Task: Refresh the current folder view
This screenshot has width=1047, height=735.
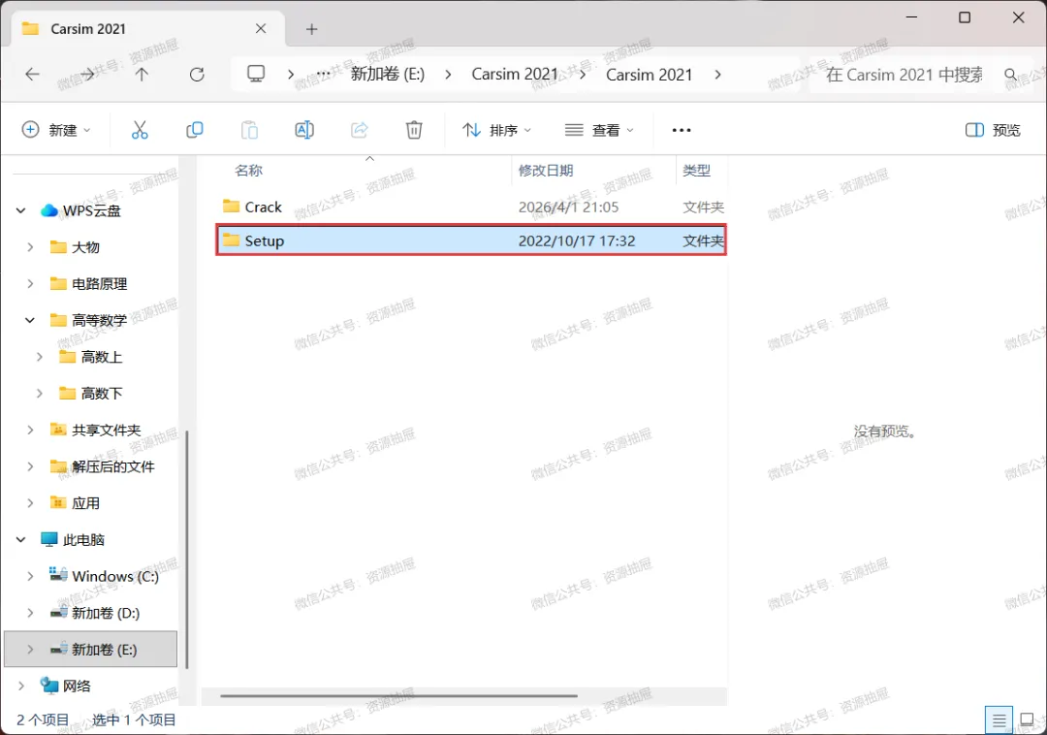Action: pyautogui.click(x=197, y=74)
